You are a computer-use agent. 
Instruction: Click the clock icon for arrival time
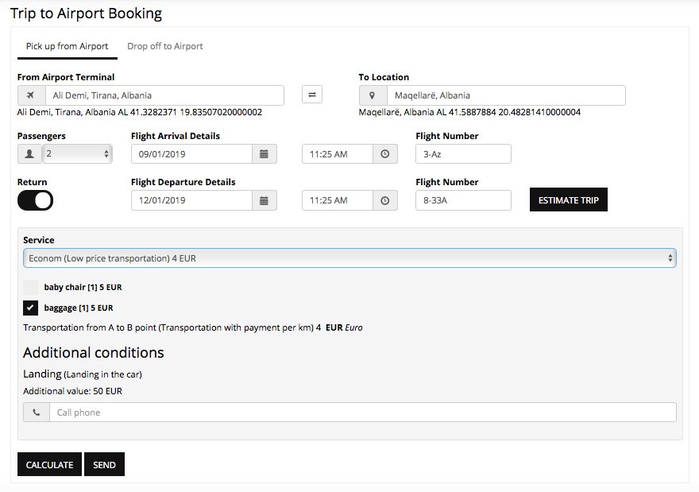point(385,154)
